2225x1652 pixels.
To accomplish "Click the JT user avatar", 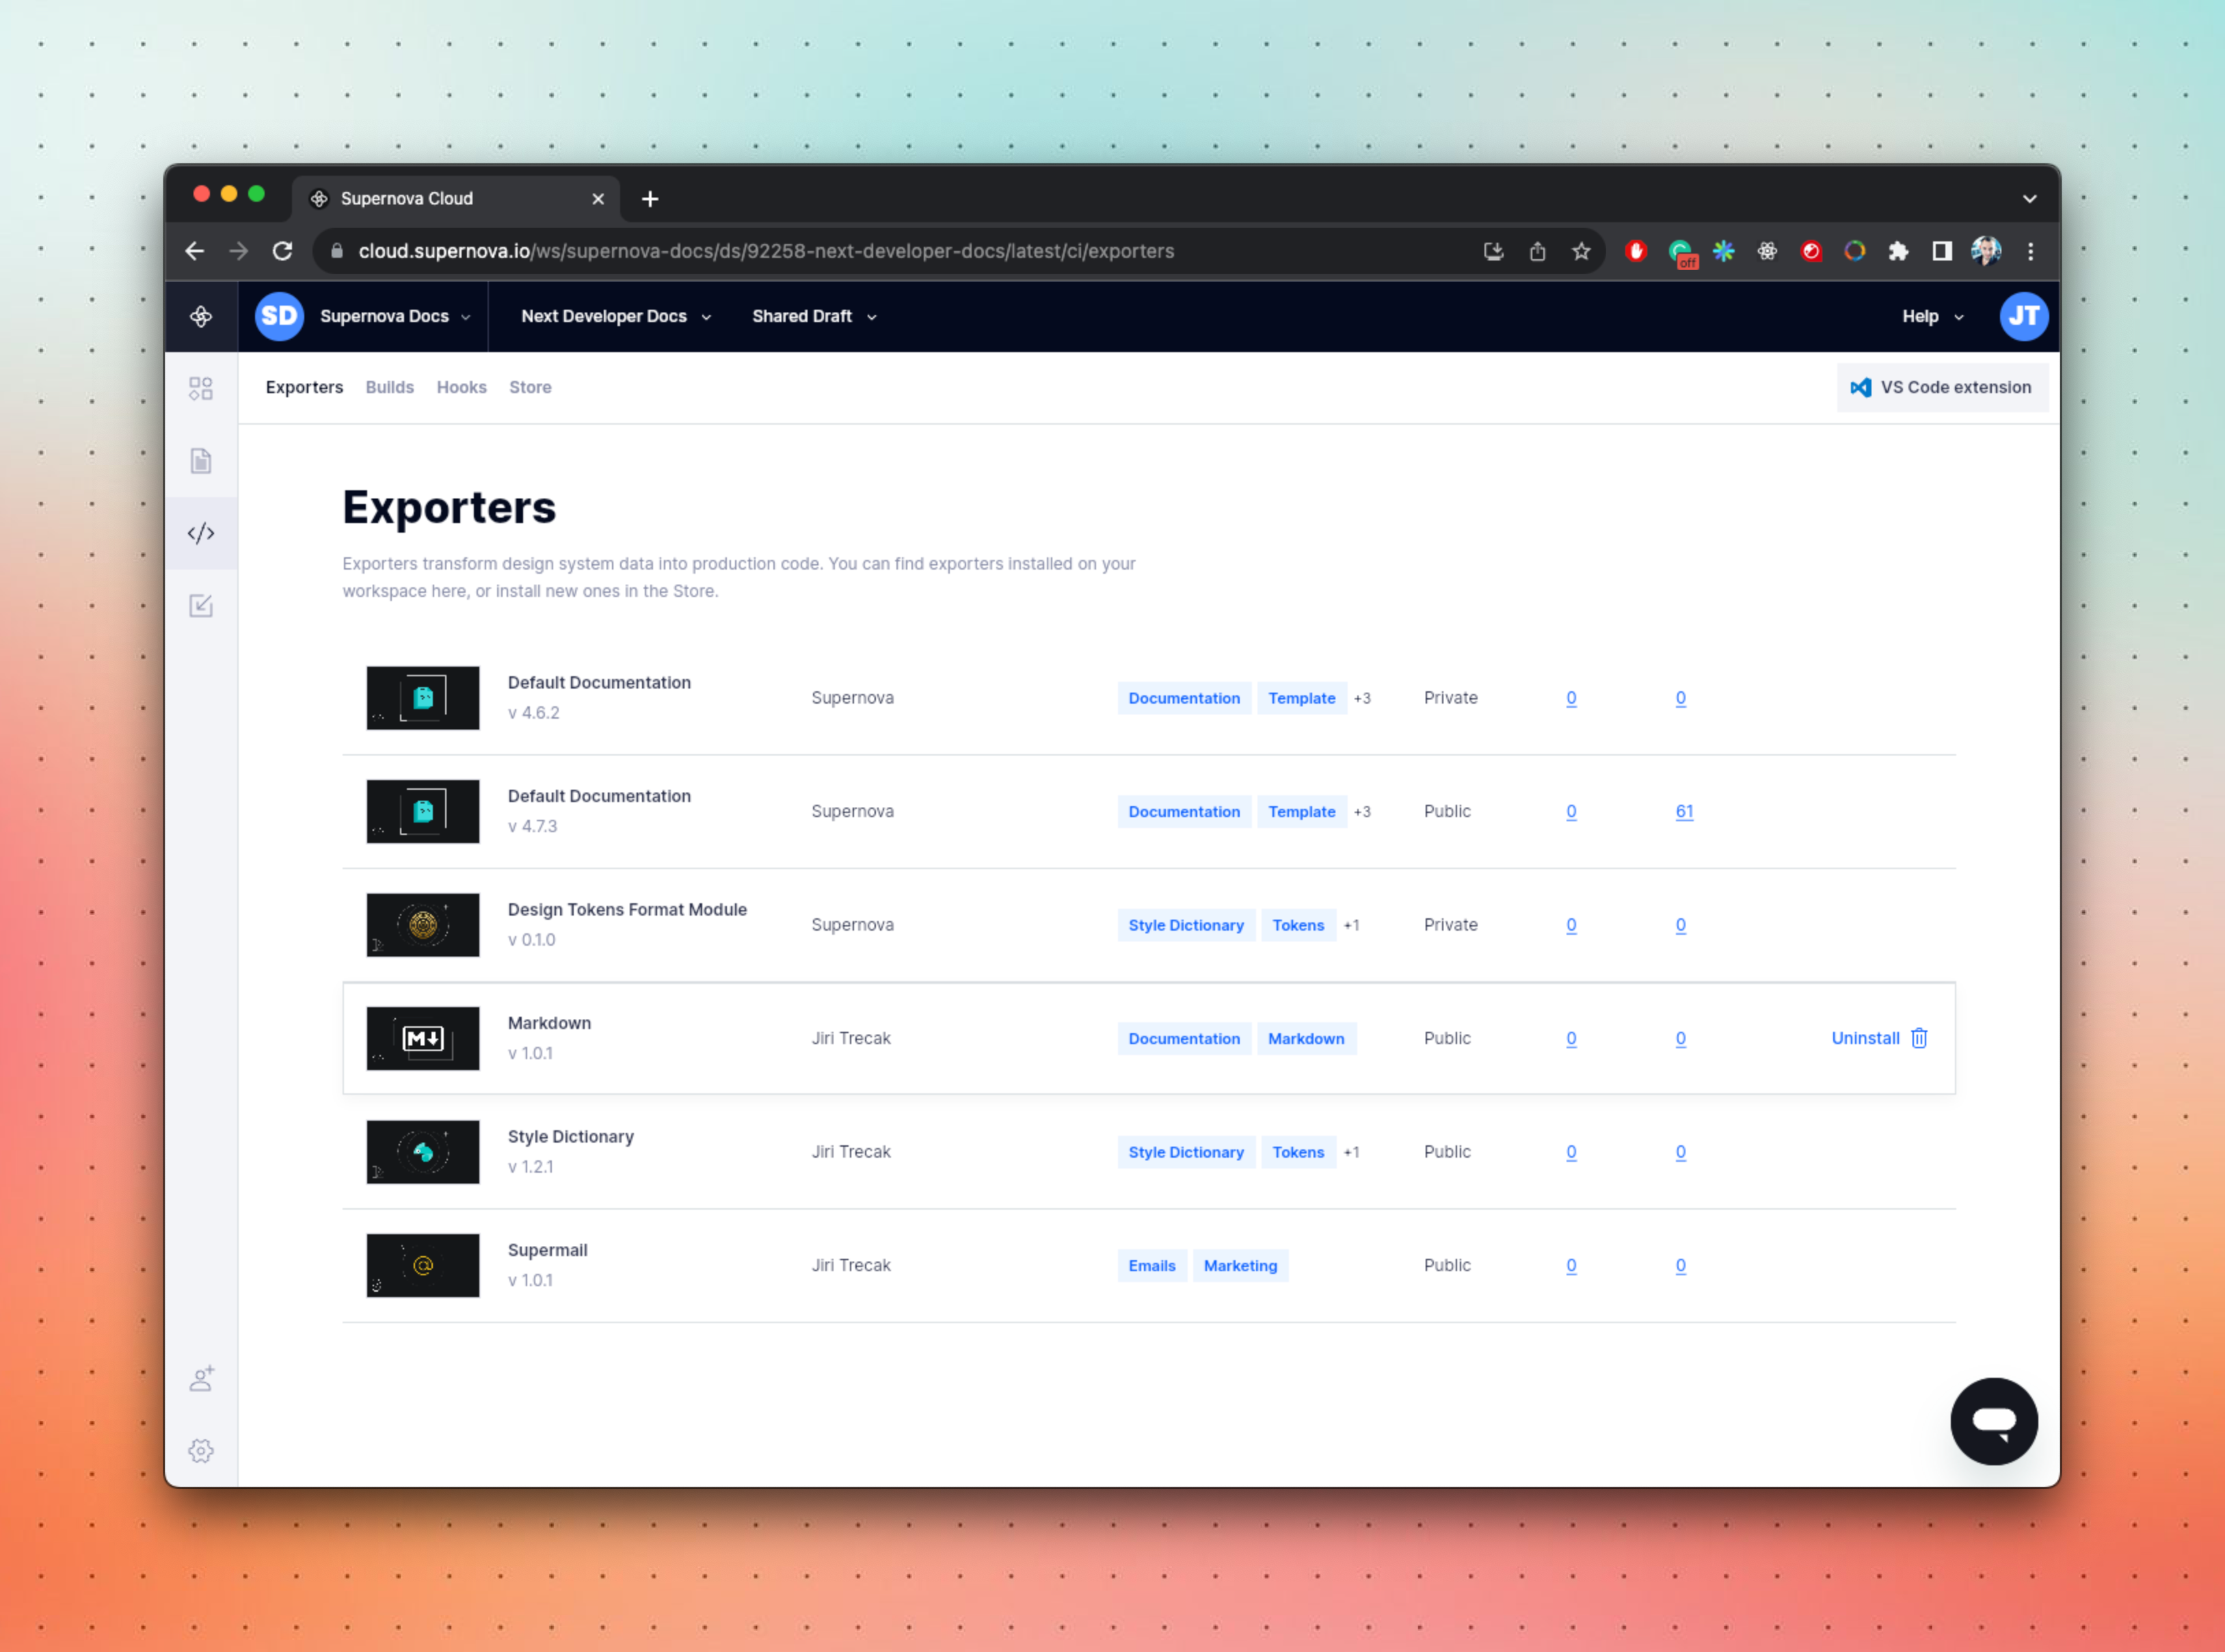I will (2023, 316).
